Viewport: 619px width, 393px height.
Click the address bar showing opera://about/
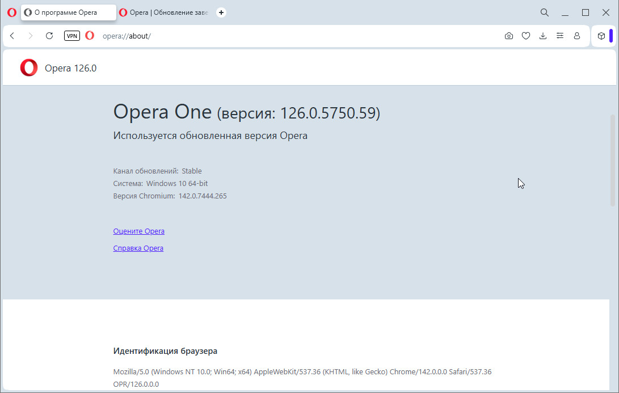pos(284,36)
